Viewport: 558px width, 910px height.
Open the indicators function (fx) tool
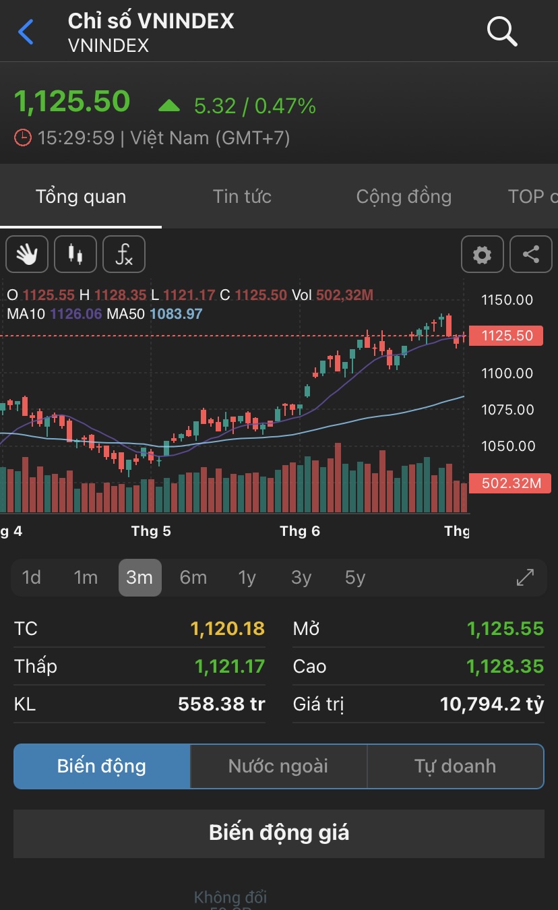pos(124,254)
